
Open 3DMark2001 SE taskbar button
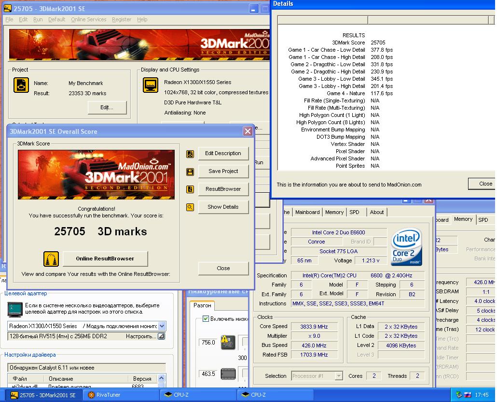(x=44, y=395)
